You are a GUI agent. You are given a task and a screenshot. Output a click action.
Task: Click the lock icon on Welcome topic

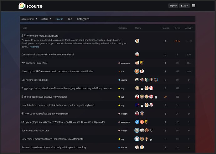click(22, 36)
